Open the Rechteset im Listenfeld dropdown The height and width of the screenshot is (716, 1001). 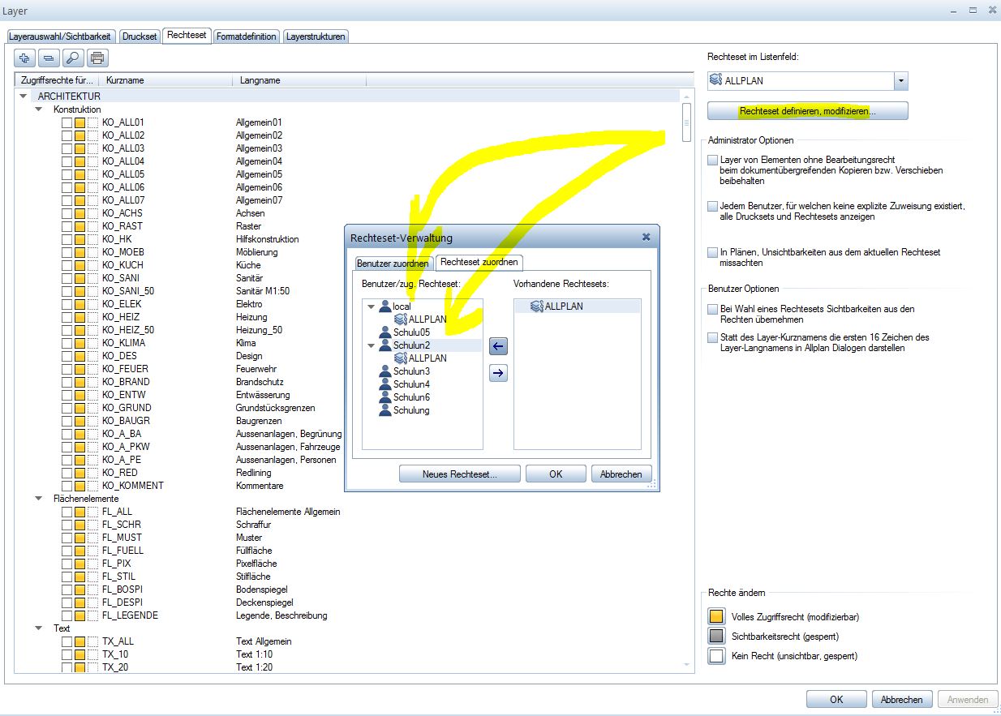pos(900,81)
